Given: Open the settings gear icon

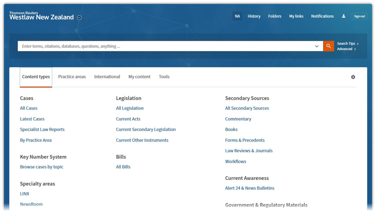Looking at the screenshot, I should pyautogui.click(x=353, y=77).
